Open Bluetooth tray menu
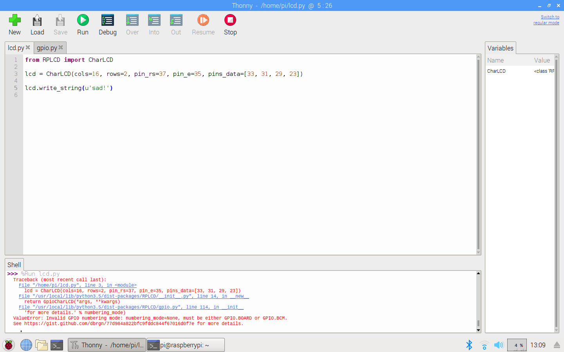Image resolution: width=564 pixels, height=352 pixels. (x=469, y=345)
